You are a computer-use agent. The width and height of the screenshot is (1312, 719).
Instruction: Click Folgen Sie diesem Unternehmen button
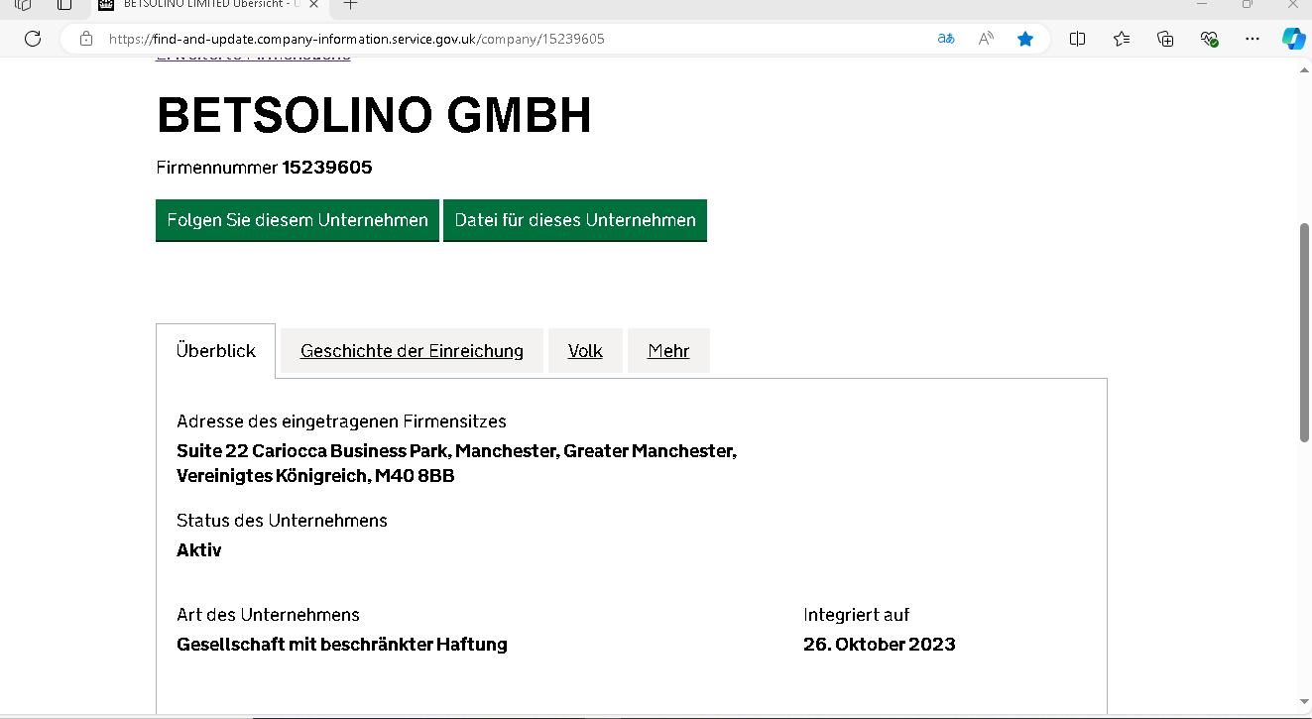(x=297, y=220)
